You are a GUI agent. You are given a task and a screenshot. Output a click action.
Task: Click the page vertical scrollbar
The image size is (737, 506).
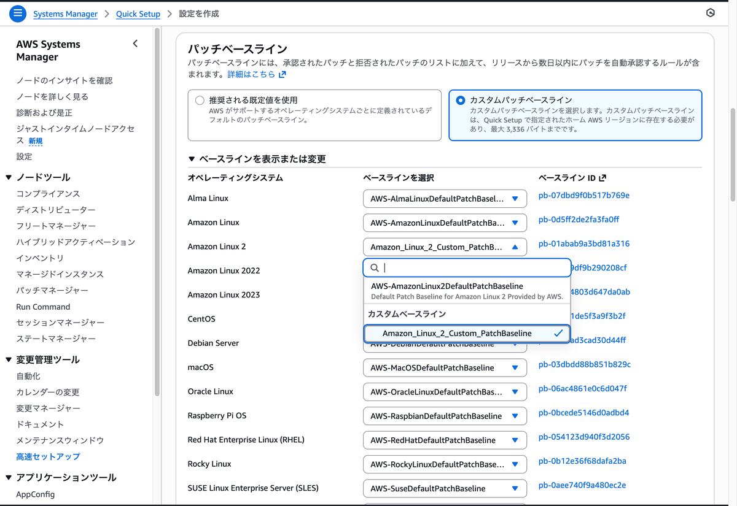[x=732, y=155]
